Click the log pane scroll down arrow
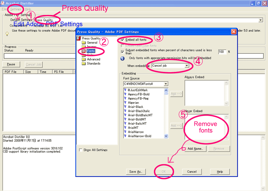This screenshot has height=191, width=268. 263,188
